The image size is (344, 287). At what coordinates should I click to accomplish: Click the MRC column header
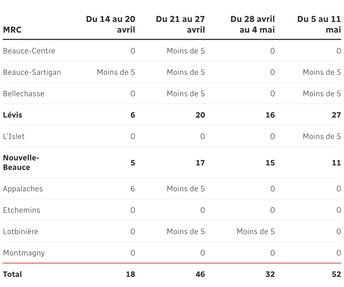click(x=12, y=30)
